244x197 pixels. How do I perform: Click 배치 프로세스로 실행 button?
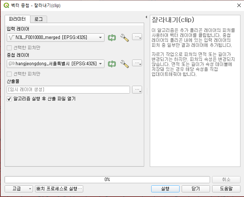(x=59, y=188)
